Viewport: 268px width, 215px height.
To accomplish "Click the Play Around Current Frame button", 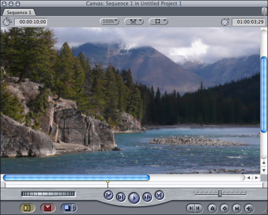I will 147,197.
